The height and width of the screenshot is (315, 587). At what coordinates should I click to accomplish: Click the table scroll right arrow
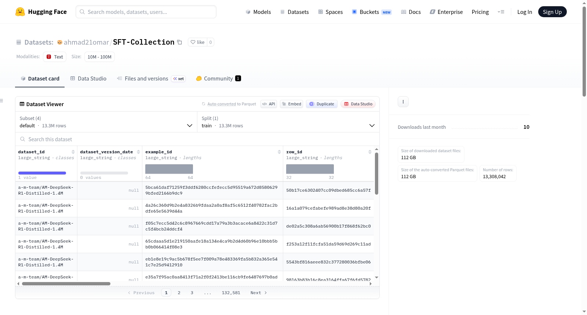coord(371,284)
